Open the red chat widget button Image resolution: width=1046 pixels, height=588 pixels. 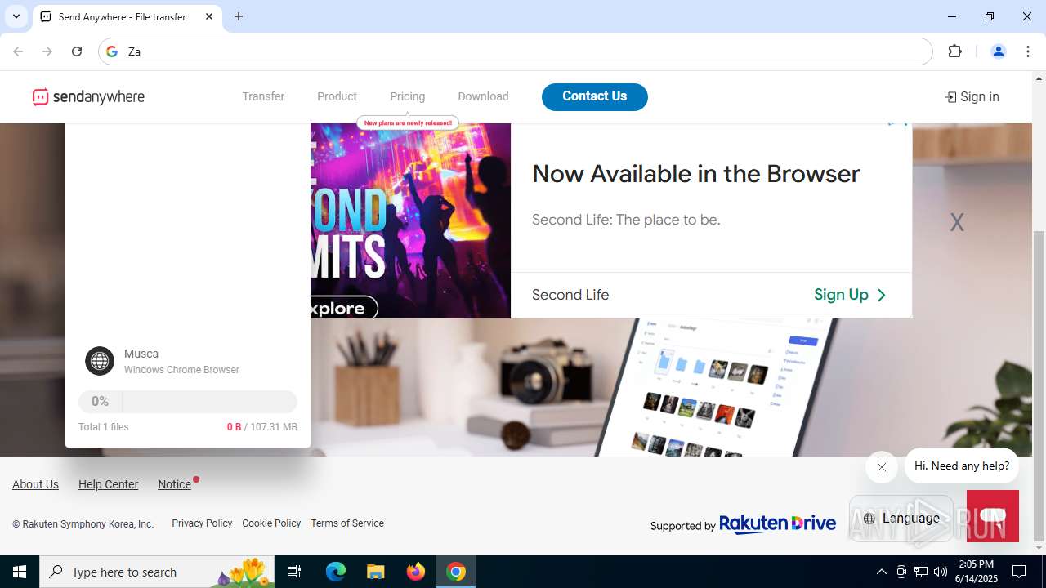pos(993,516)
